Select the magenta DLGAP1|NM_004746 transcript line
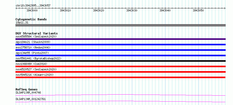233x105 pixels. pos(120,95)
